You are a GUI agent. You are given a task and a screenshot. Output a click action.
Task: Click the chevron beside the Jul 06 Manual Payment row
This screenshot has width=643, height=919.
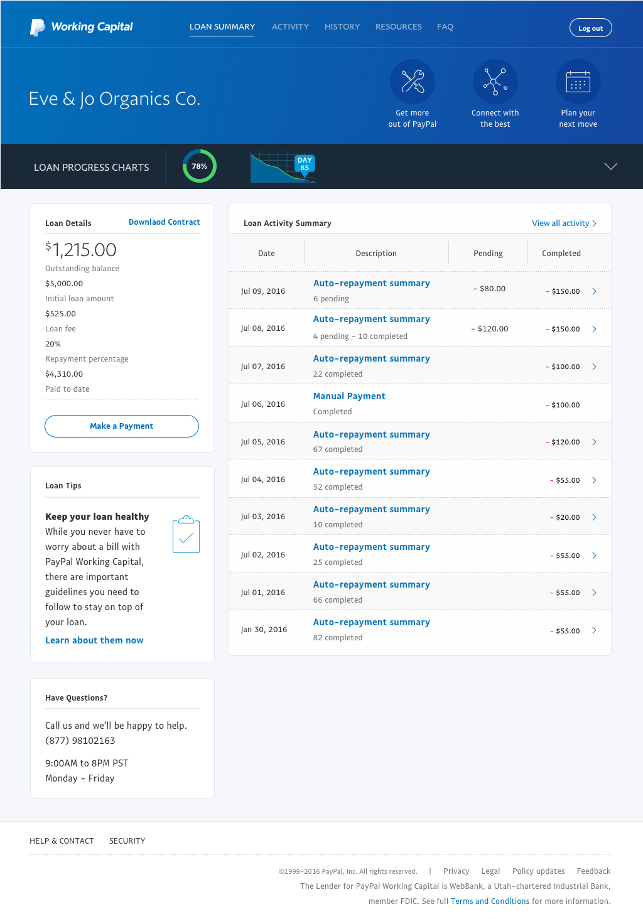(594, 404)
